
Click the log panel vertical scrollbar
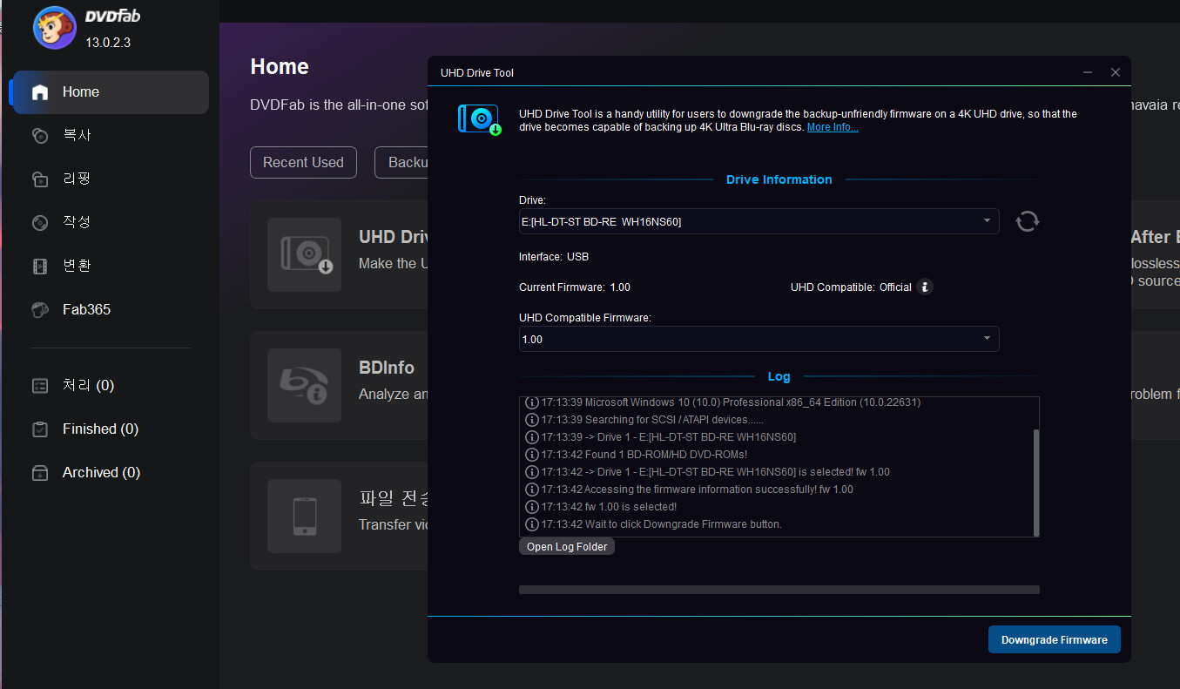[1035, 482]
